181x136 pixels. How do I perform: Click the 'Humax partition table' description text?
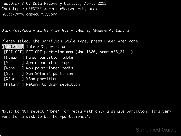click(x=50, y=57)
